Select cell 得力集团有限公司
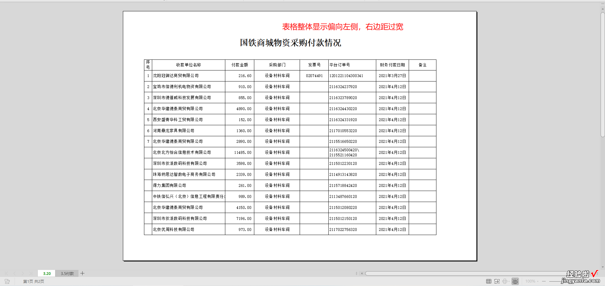 pos(188,186)
